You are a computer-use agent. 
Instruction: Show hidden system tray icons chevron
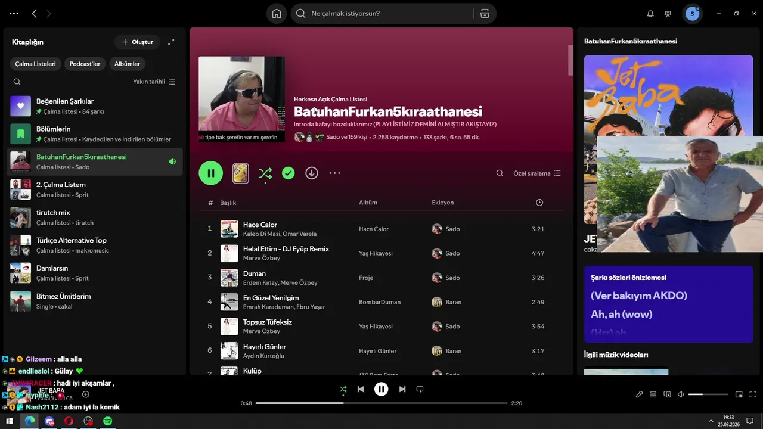click(711, 421)
